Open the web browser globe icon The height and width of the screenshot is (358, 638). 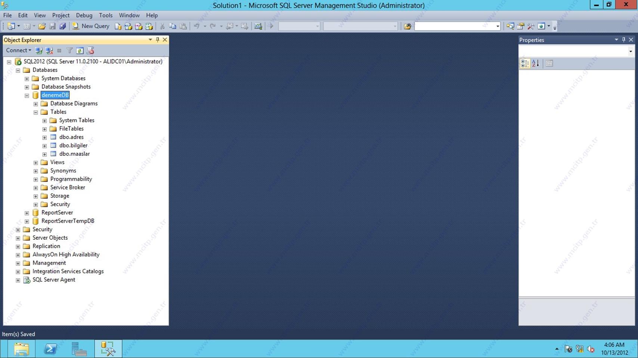(x=541, y=26)
